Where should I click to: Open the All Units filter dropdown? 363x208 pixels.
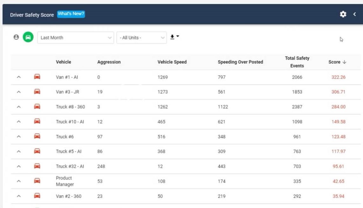tap(141, 37)
